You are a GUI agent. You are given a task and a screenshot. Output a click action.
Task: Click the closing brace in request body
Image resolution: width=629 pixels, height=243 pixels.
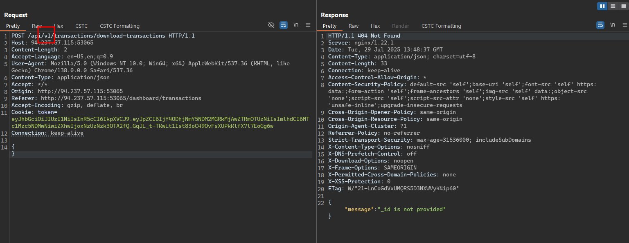tap(13, 154)
